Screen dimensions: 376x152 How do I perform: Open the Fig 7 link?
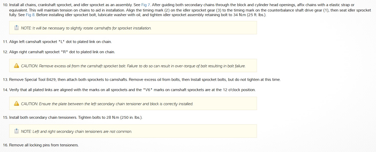point(145,5)
